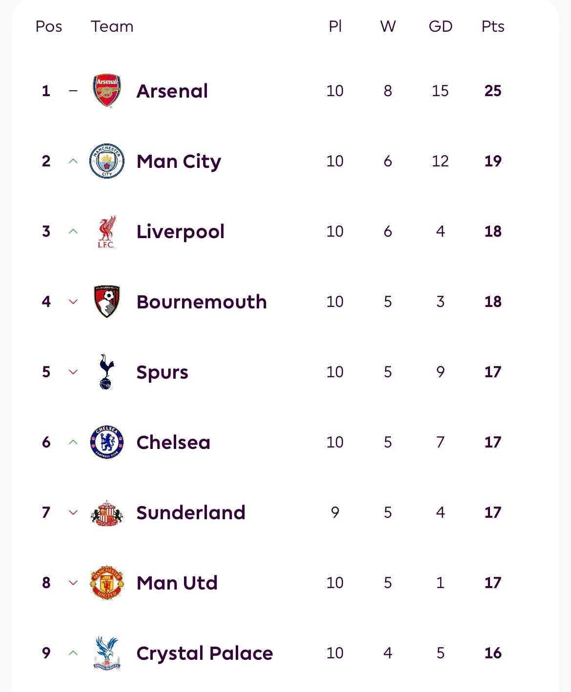
Task: Select the Pl column header
Action: (x=335, y=26)
